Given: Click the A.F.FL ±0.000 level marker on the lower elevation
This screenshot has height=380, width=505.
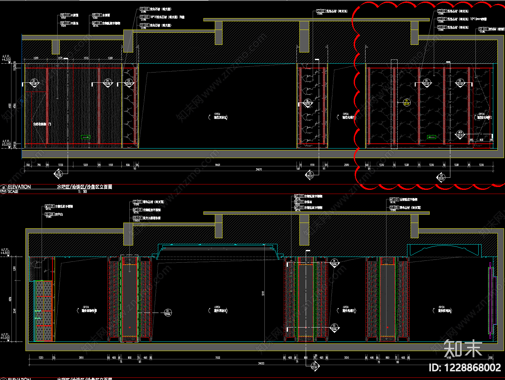Looking at the screenshot, I should click(5, 336).
